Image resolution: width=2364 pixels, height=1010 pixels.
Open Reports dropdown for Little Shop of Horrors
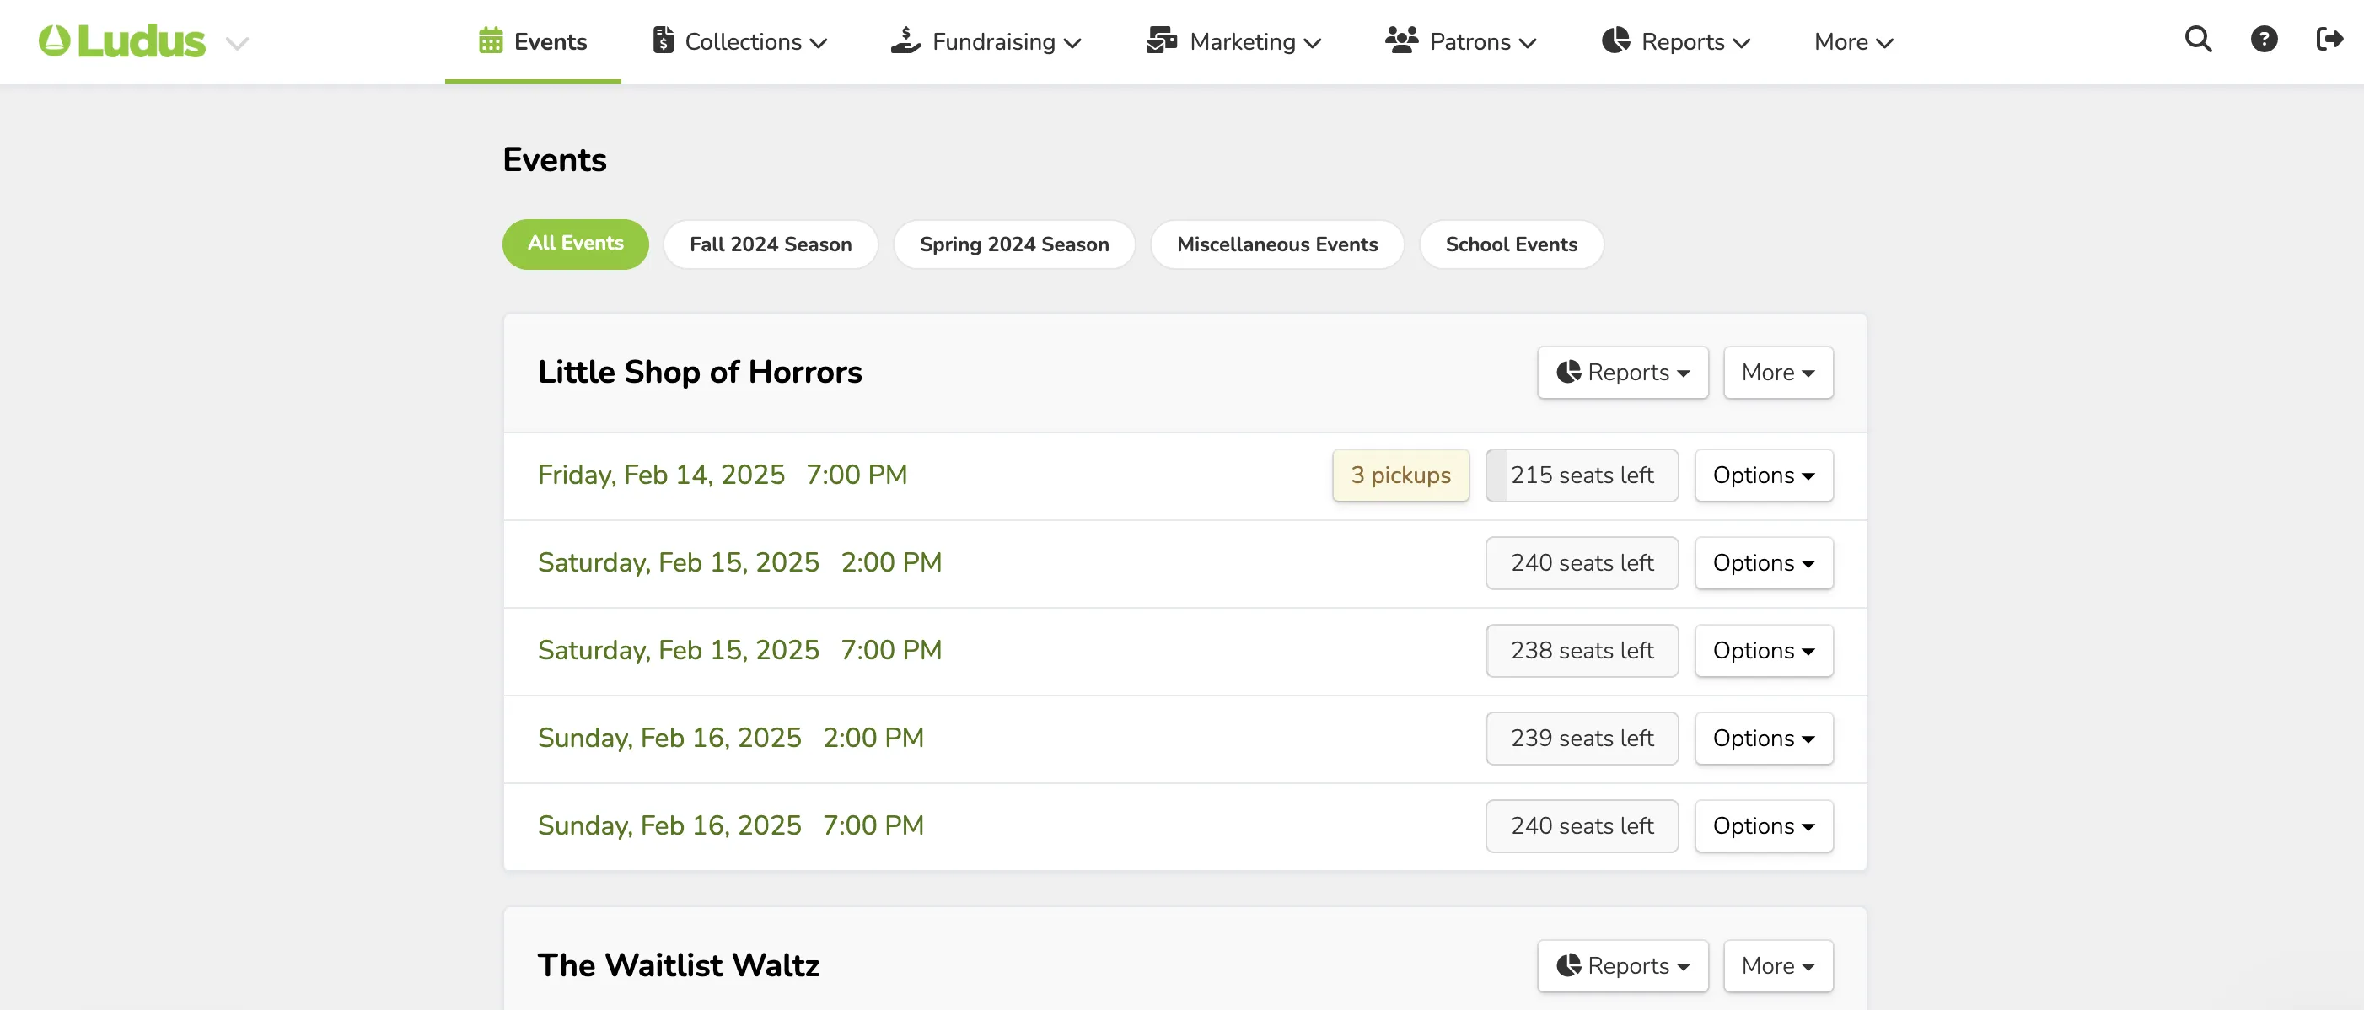(x=1622, y=373)
